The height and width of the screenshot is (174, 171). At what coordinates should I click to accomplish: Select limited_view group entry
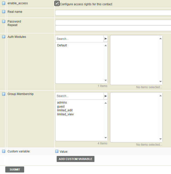pyautogui.click(x=65, y=114)
